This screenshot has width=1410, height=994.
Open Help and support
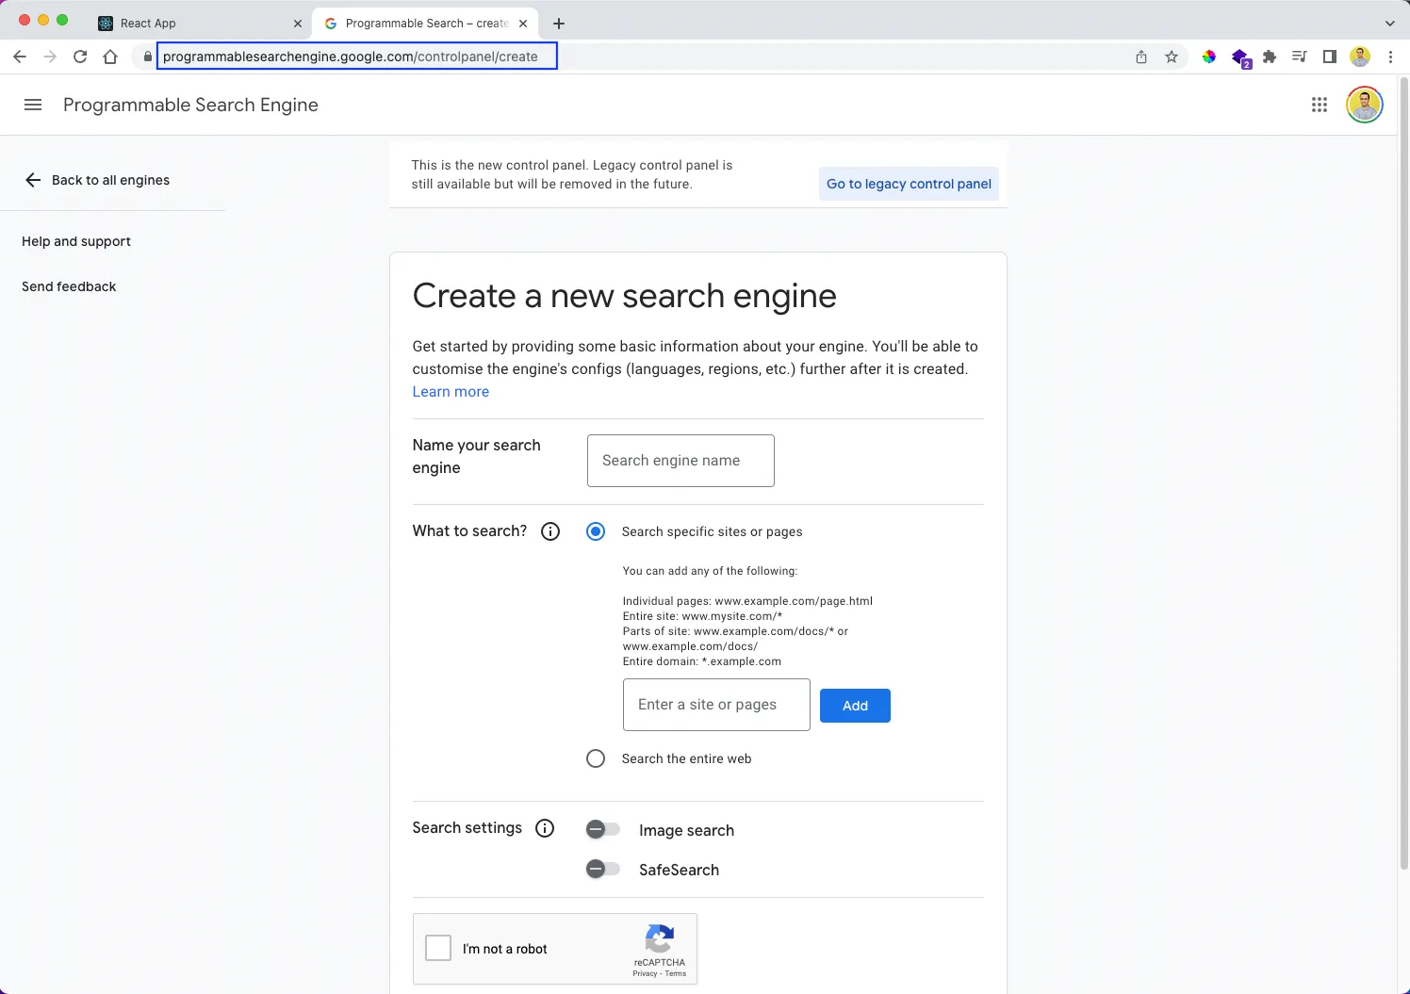76,241
